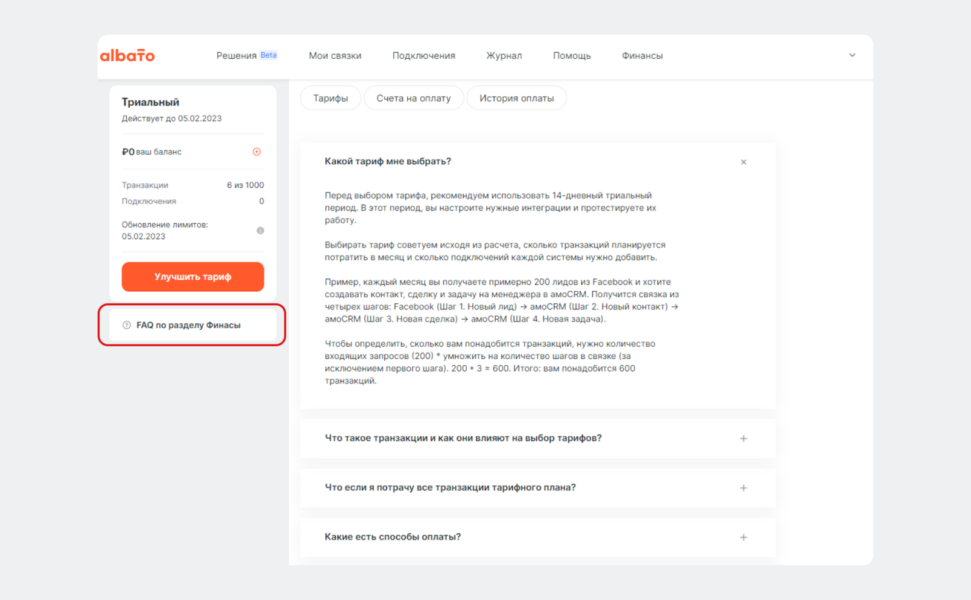971x600 pixels.
Task: Expand 'Что если я потрачу' plus icon
Action: click(743, 488)
